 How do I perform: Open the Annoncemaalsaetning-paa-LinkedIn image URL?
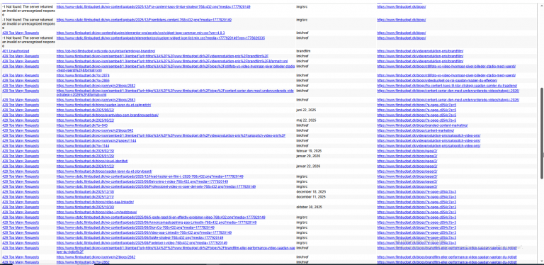157,222
